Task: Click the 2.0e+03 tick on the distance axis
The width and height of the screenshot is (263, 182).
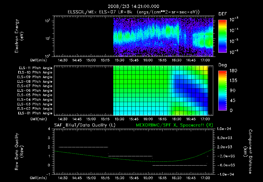Action: [225, 147]
